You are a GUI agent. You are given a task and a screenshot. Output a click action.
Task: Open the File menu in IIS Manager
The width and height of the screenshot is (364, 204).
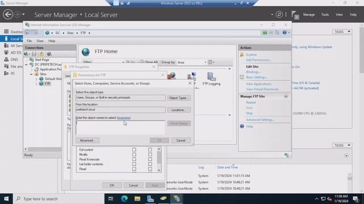[29, 41]
